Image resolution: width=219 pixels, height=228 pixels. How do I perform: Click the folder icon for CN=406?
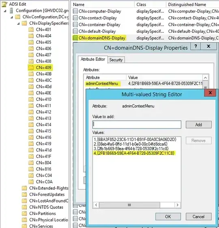click(31, 49)
